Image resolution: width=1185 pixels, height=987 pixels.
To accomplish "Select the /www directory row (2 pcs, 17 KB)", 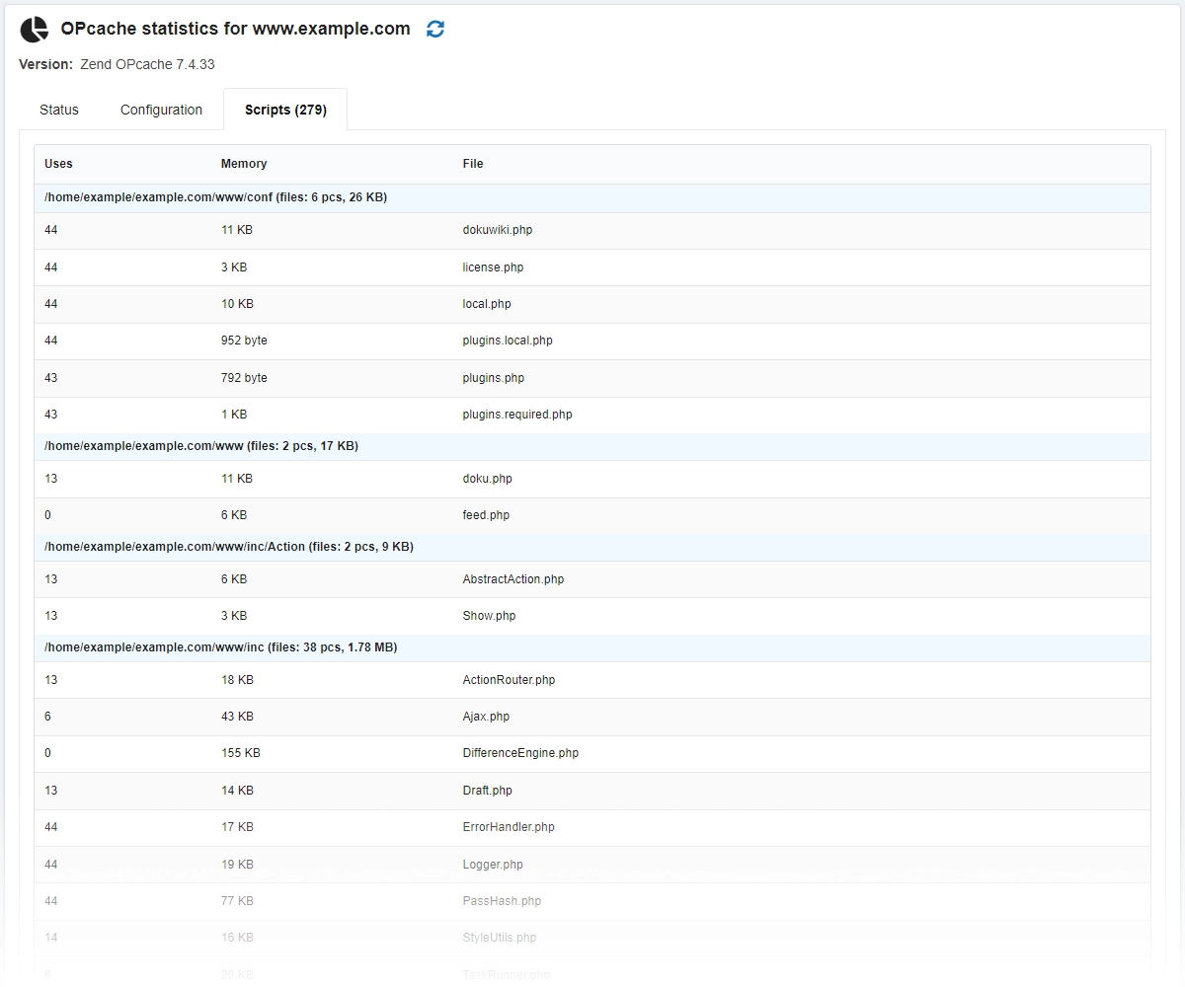I will pyautogui.click(x=592, y=446).
